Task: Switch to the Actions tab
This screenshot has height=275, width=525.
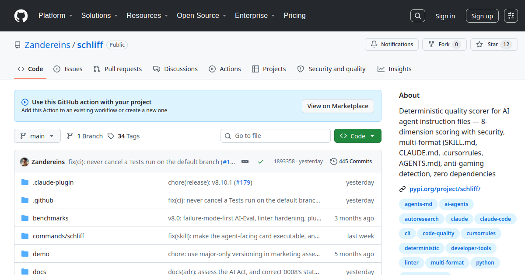Action: coord(225,69)
